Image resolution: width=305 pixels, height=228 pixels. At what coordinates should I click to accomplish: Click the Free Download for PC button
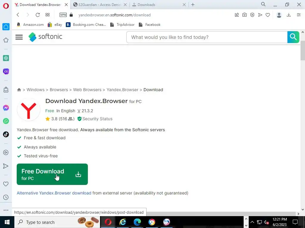pos(52,174)
